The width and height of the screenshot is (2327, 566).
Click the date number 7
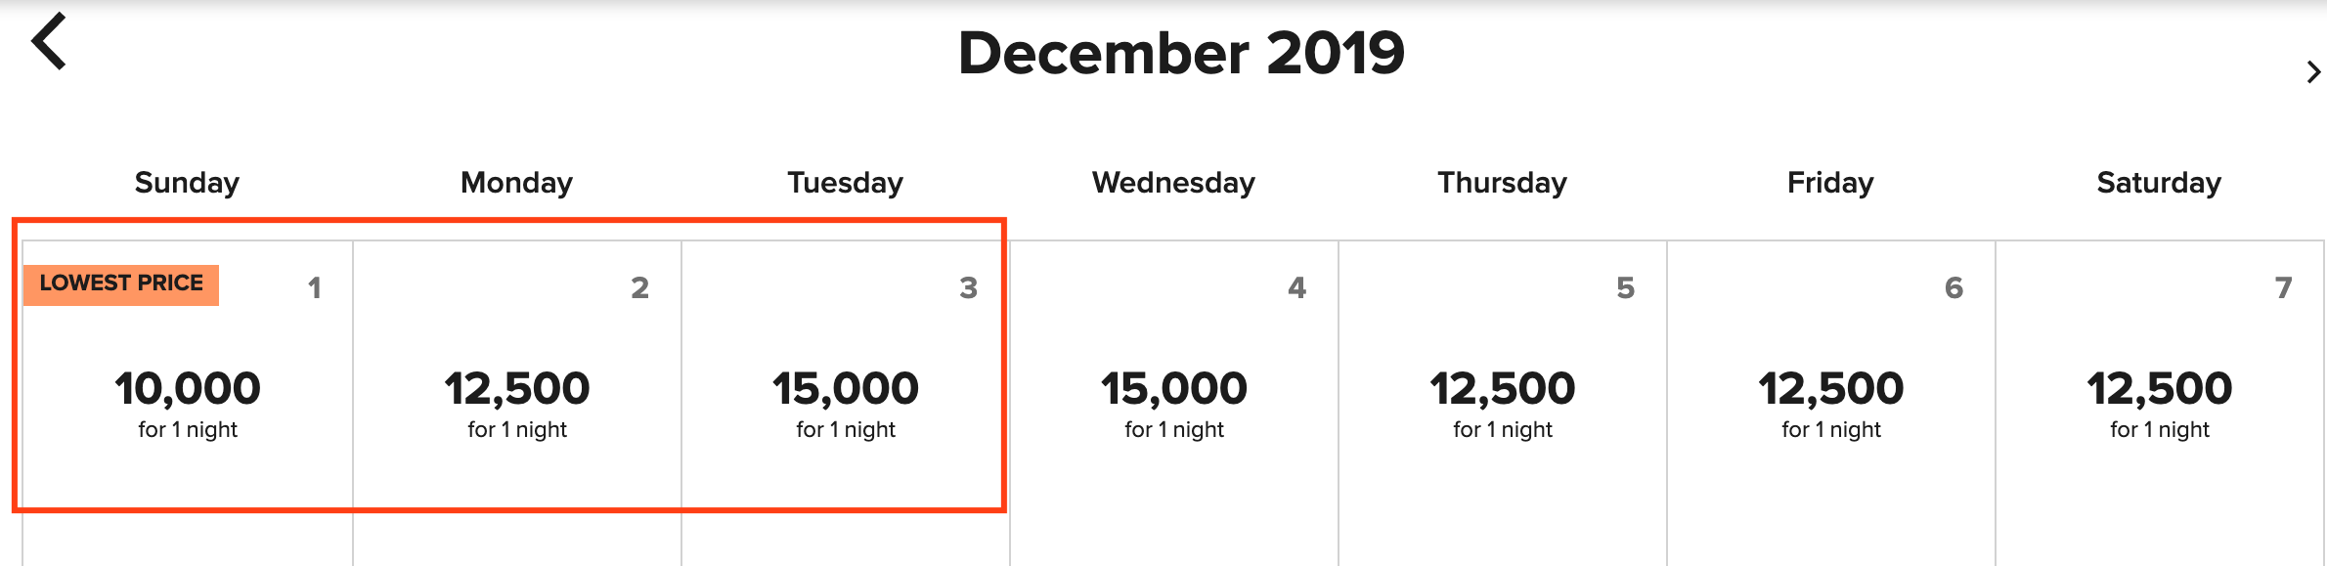point(2283,288)
